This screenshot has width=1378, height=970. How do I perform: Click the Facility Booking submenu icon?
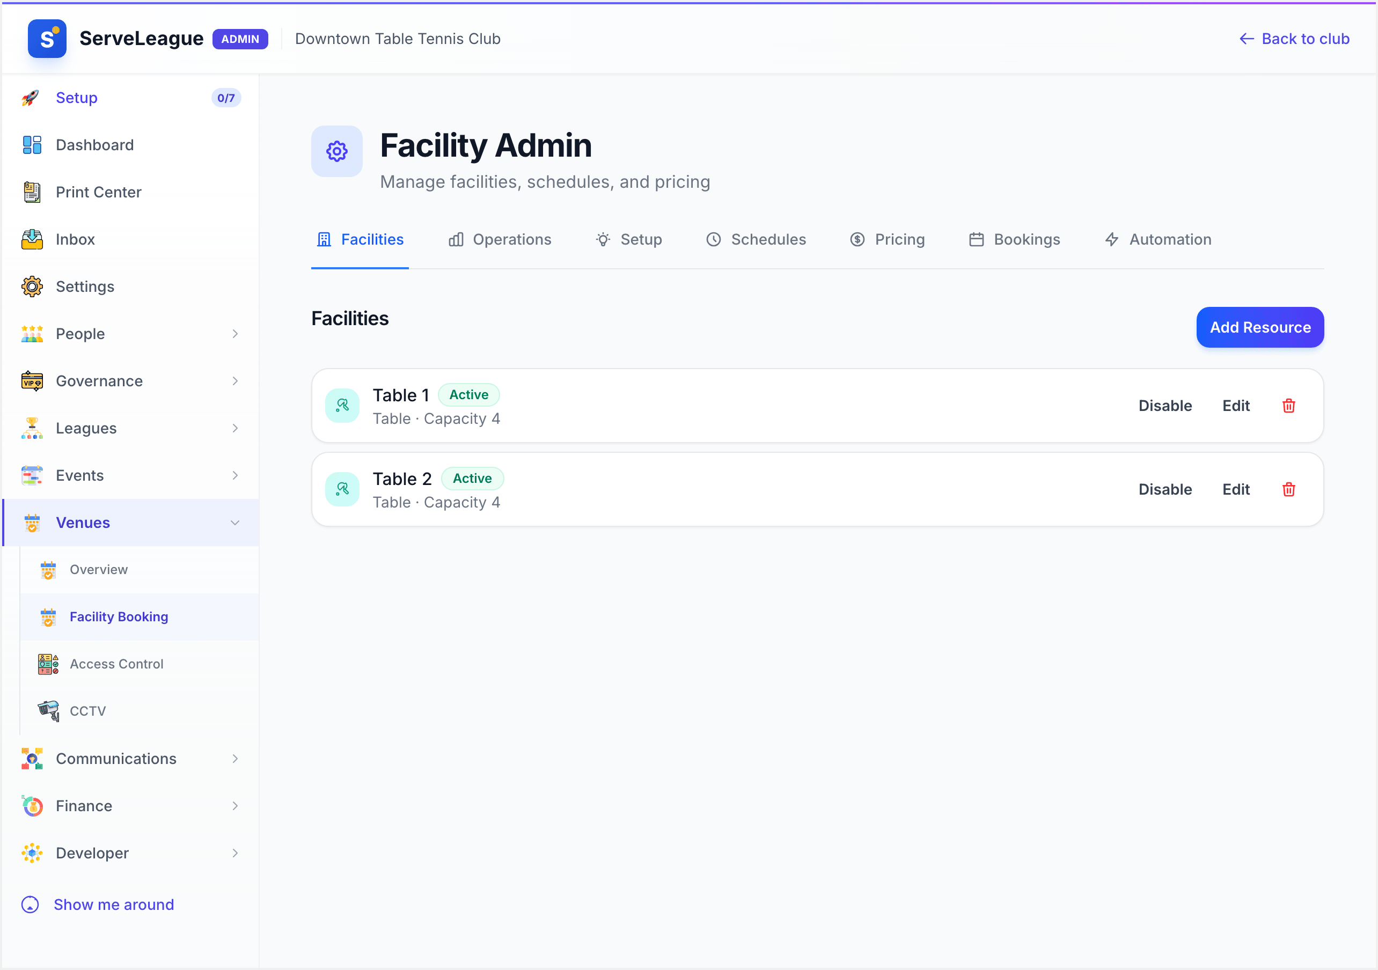coord(48,617)
